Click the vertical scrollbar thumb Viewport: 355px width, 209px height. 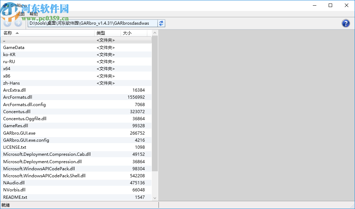pyautogui.click(x=155, y=104)
